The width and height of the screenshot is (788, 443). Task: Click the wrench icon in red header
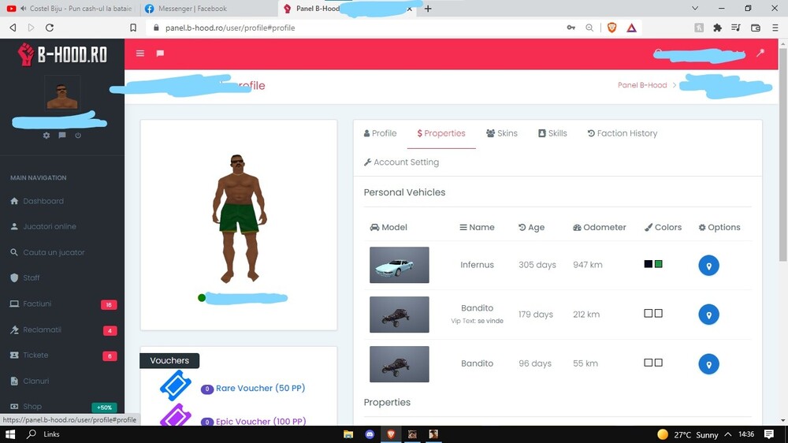tap(760, 53)
